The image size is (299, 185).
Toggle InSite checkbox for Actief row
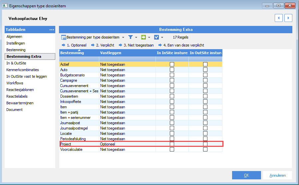coord(172,64)
